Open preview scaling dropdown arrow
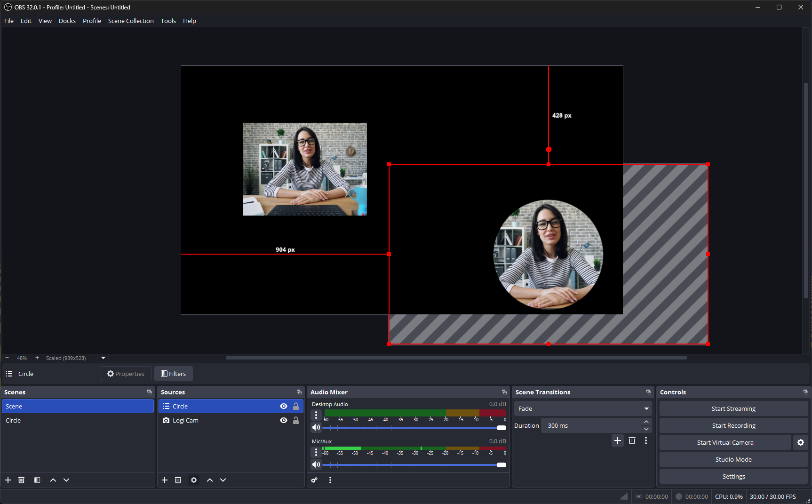The image size is (812, 504). pyautogui.click(x=103, y=358)
